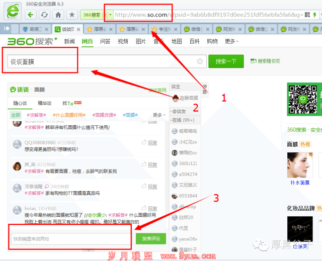Filter by the 全部 tag

pos(16,115)
